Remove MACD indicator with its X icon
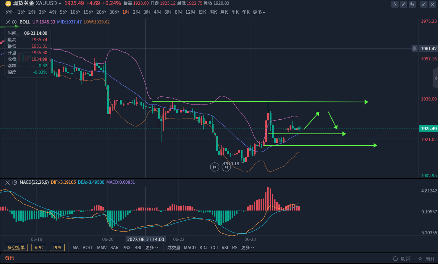This screenshot has width=438, height=264. (x=8, y=182)
